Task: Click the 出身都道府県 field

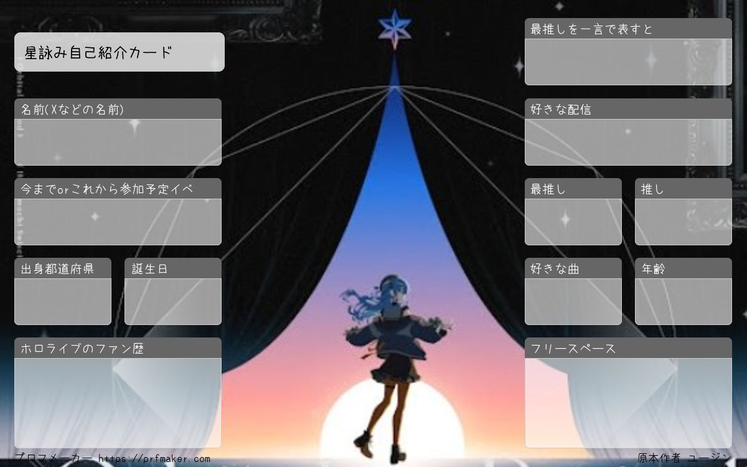Action: click(x=63, y=301)
